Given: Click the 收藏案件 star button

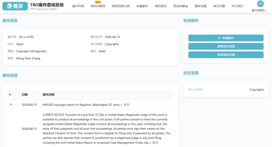Looking at the screenshot, I should [226, 38].
